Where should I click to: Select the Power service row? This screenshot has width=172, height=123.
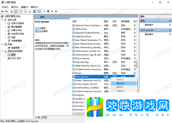pos(103,73)
